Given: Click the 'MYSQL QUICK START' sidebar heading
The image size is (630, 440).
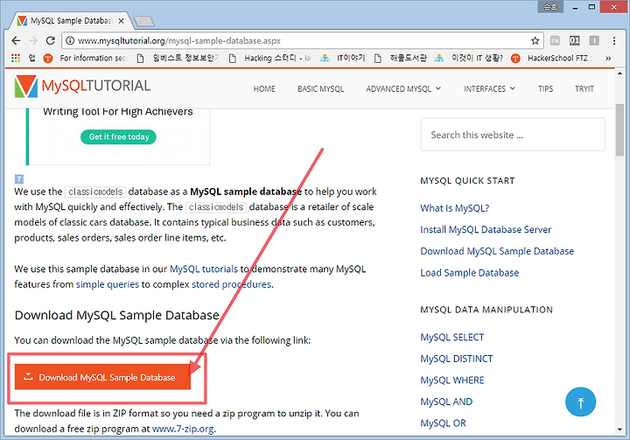Looking at the screenshot, I should coord(467,181).
